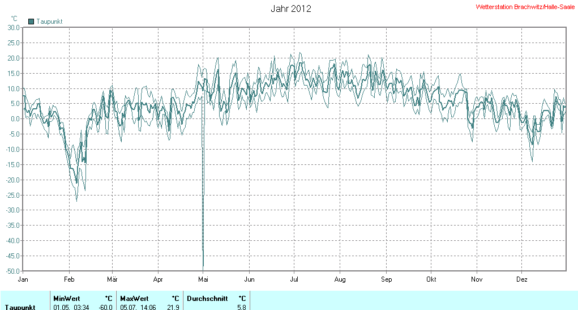Click the °C unit label above the y-axis
The image size is (578, 310).
click(x=14, y=19)
